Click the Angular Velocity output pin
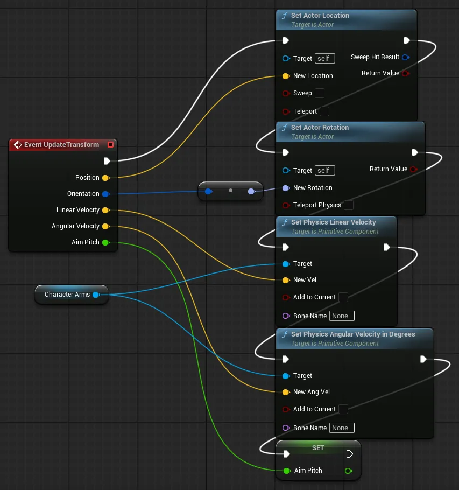Screen dimensions: 459x490 pos(106,226)
